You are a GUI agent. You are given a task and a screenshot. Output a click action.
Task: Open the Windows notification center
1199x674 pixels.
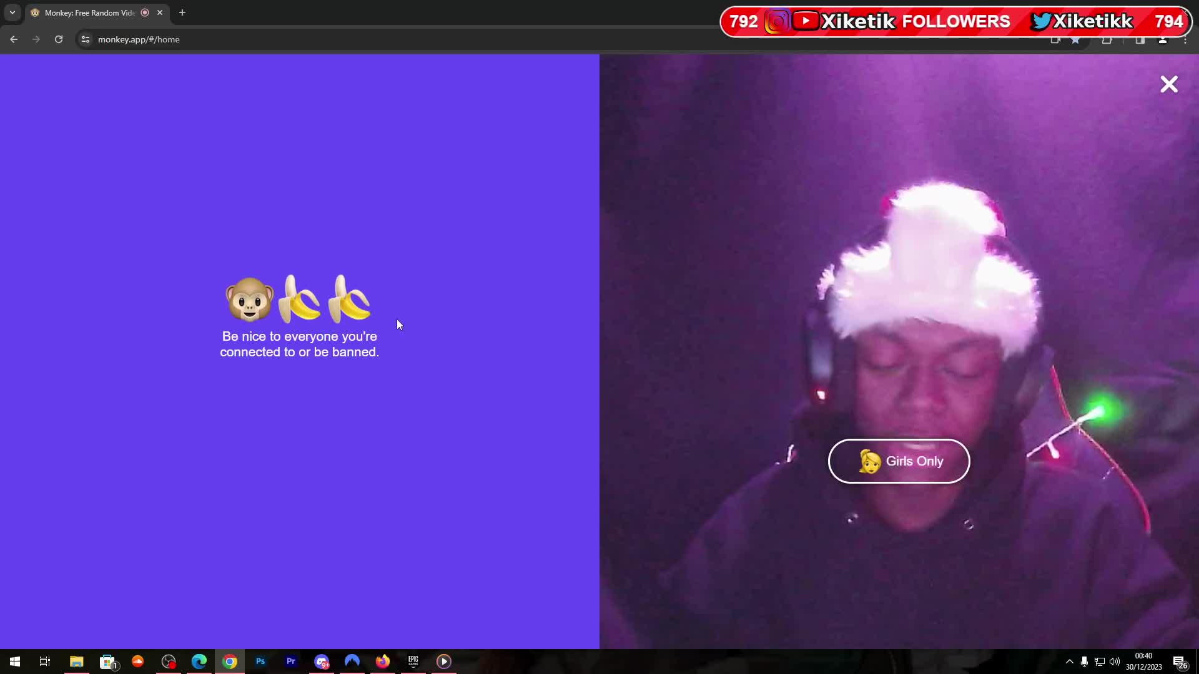coord(1180,662)
